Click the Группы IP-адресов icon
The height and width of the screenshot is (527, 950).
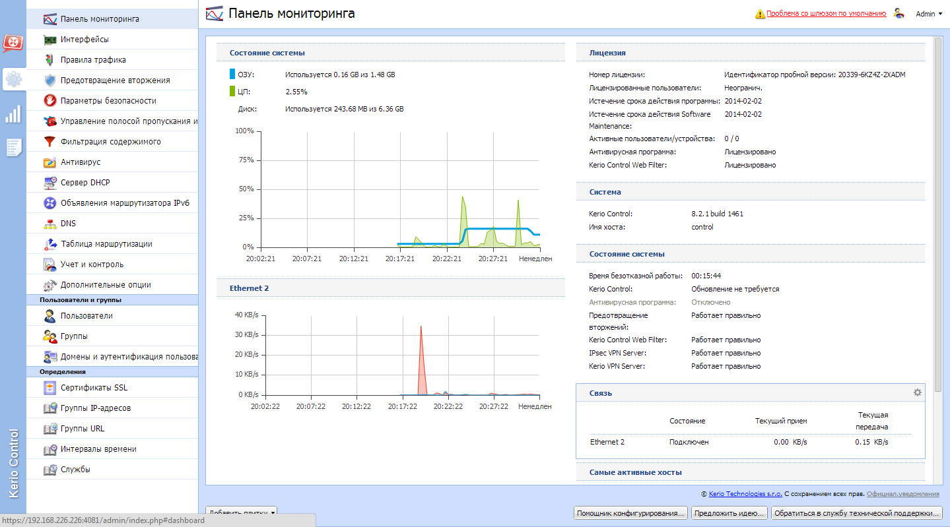click(50, 408)
